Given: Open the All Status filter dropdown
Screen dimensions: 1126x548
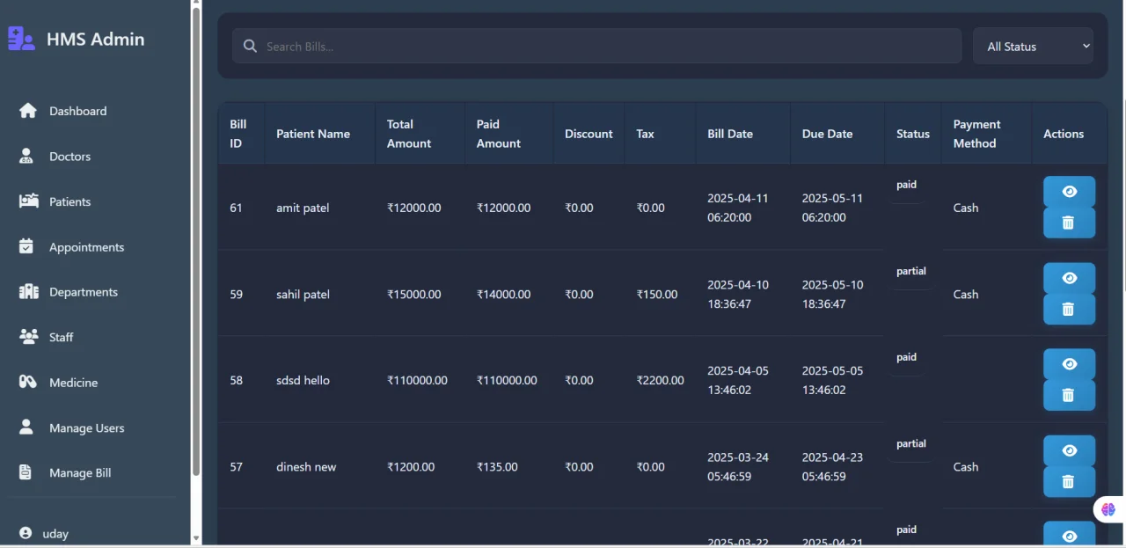Looking at the screenshot, I should [1033, 46].
